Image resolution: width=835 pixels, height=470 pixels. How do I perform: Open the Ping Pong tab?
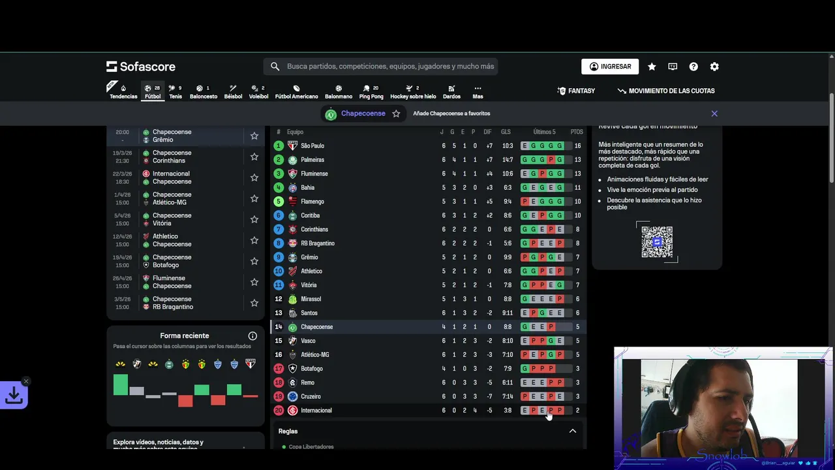tap(371, 91)
